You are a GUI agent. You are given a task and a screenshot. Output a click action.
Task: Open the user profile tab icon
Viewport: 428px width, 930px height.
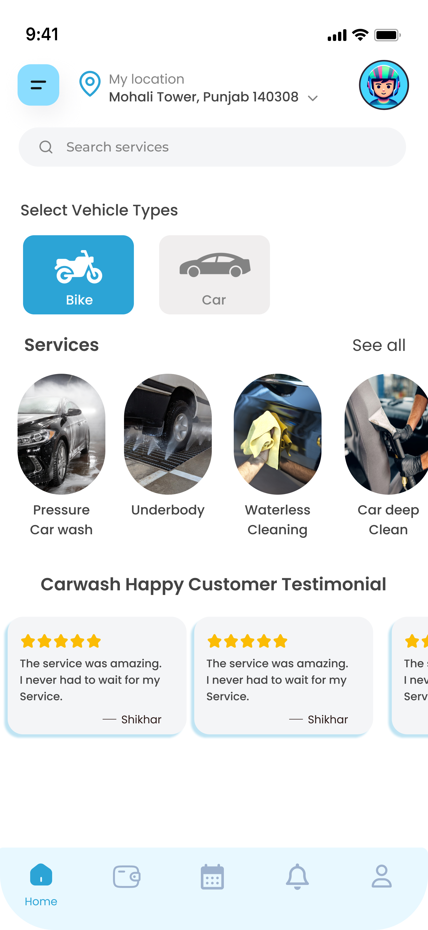tap(382, 876)
